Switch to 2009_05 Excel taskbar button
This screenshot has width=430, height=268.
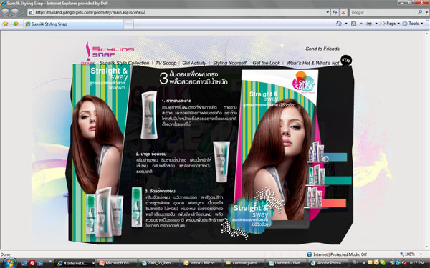coord(159,263)
